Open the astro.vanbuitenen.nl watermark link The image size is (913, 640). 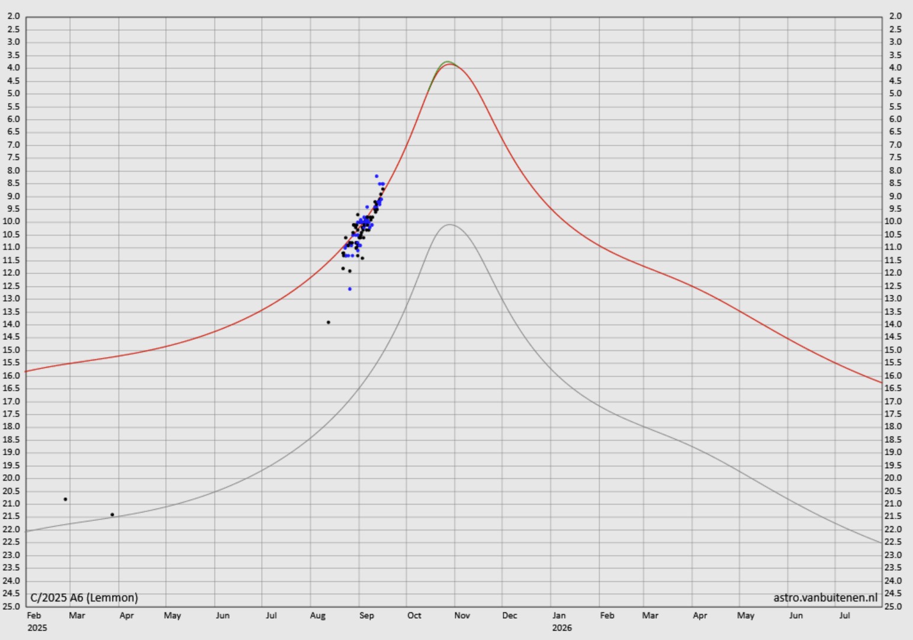pos(825,597)
